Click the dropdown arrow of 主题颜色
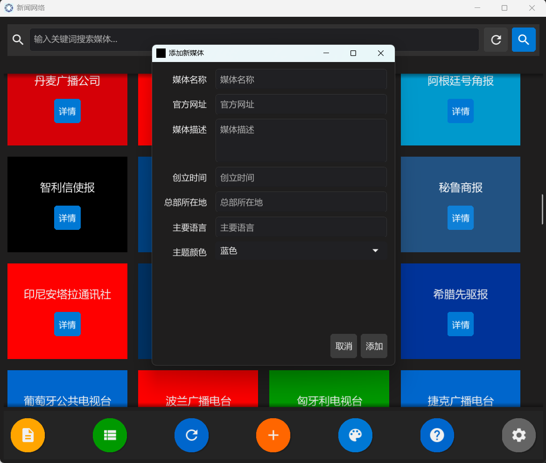Image resolution: width=546 pixels, height=463 pixels. [375, 251]
